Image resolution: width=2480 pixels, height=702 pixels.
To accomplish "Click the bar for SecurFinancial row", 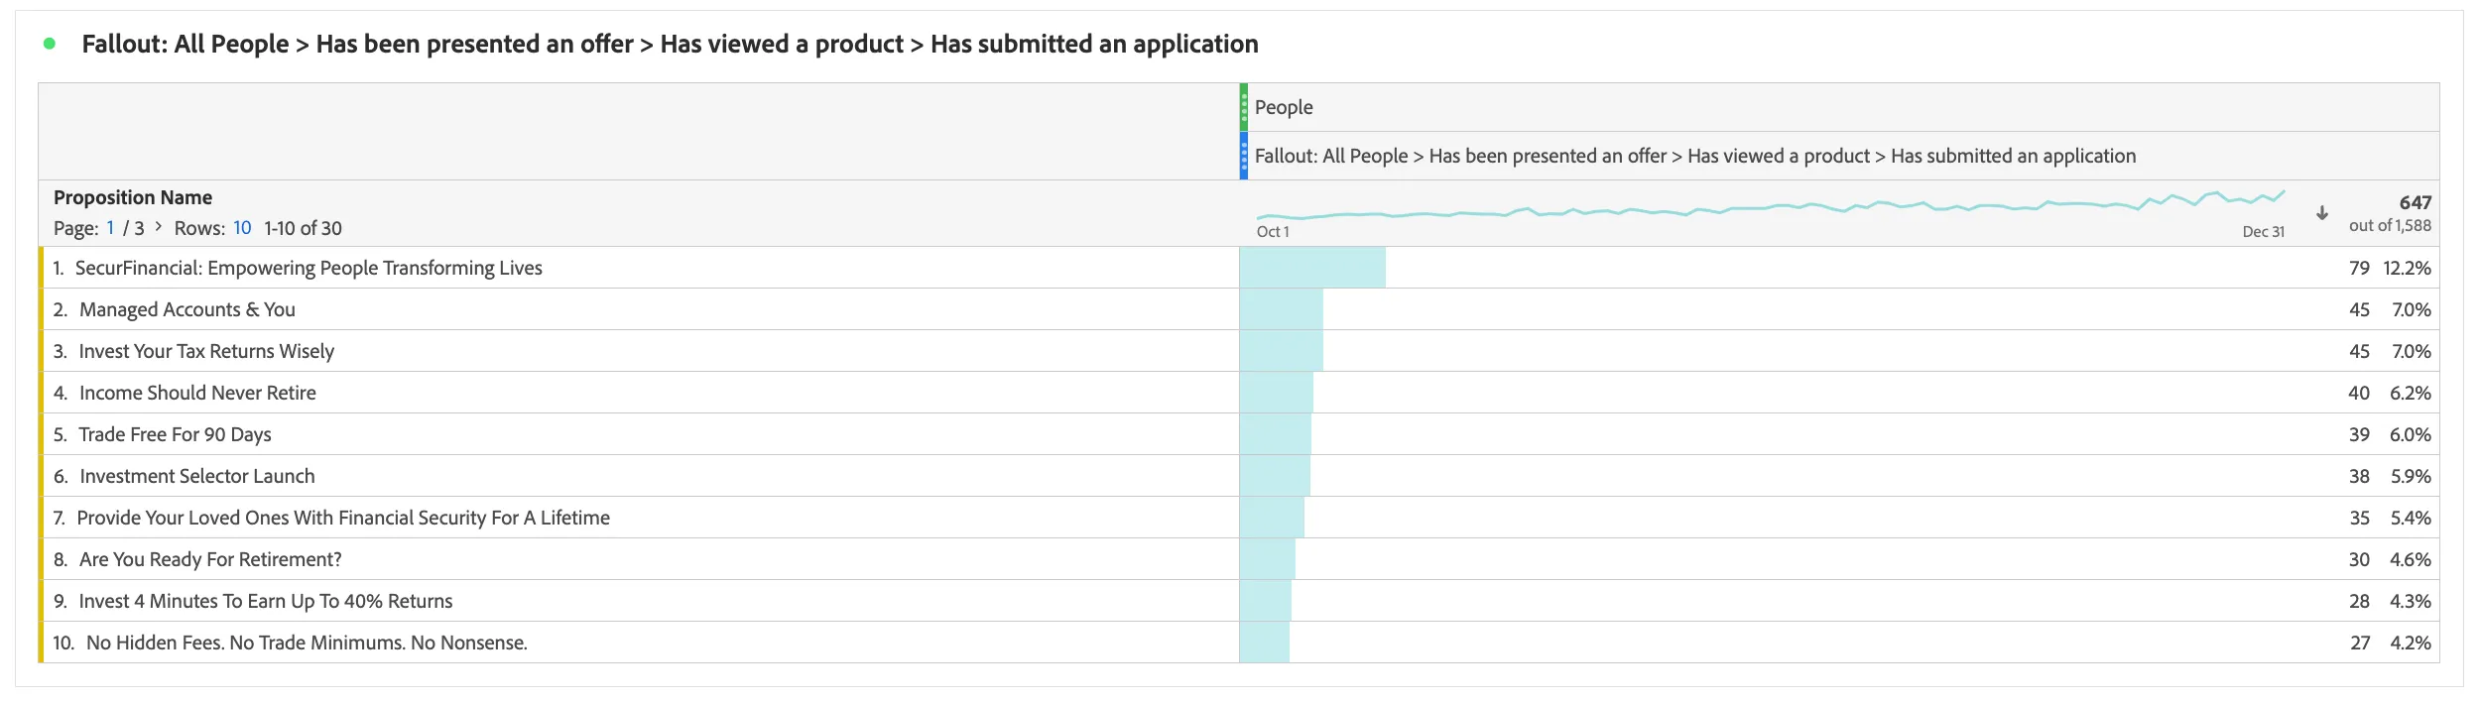I will tap(1312, 268).
